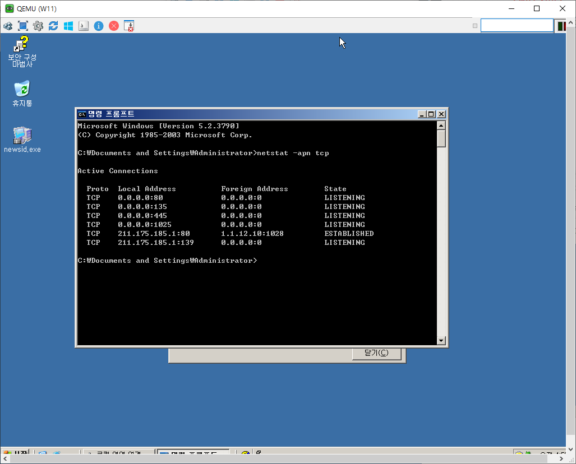Open QEMU settings gear icon
576x464 pixels.
[38, 26]
